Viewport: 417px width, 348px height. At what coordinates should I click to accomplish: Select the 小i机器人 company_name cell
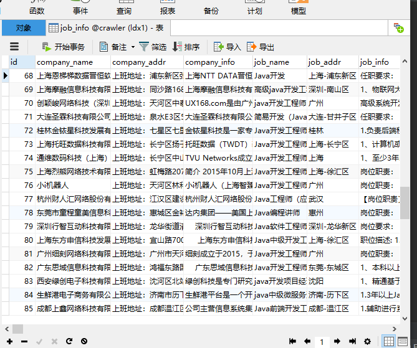pyautogui.click(x=73, y=185)
